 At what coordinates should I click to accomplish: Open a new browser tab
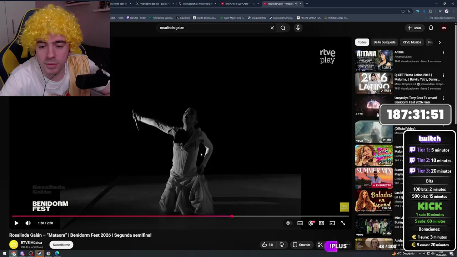pyautogui.click(x=307, y=4)
